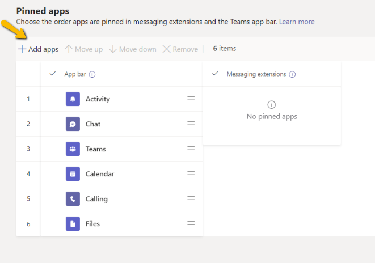Image resolution: width=375 pixels, height=263 pixels.
Task: Click row number 5 cell
Action: pyautogui.click(x=28, y=199)
